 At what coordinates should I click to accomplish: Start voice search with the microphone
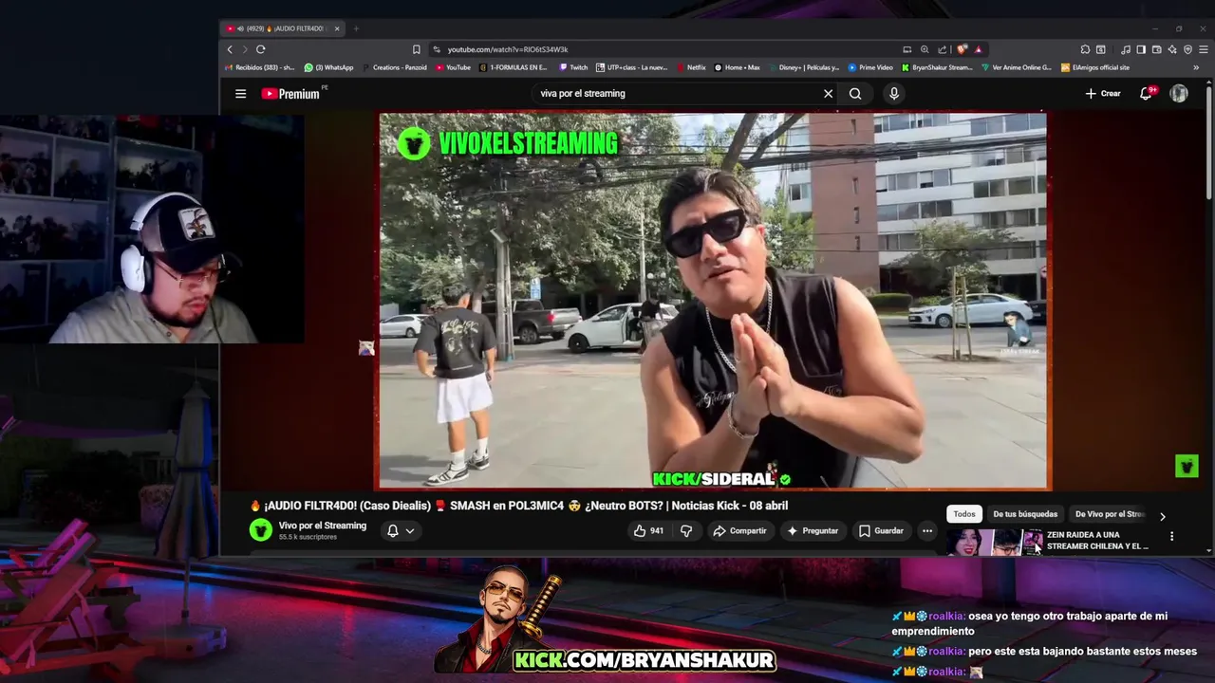tap(893, 94)
